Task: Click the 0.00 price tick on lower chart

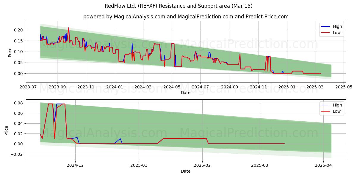Action: pos(18,144)
